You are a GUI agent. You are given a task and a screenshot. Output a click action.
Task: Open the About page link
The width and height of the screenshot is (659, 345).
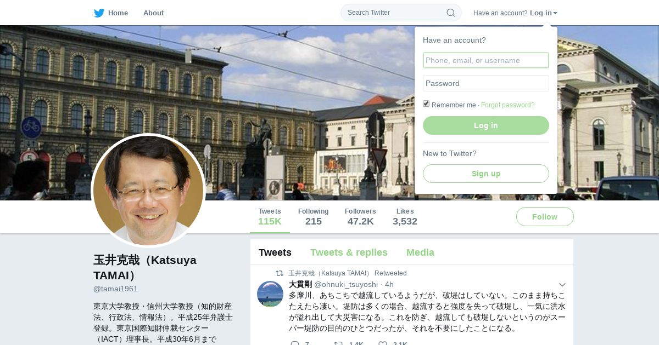coord(153,13)
